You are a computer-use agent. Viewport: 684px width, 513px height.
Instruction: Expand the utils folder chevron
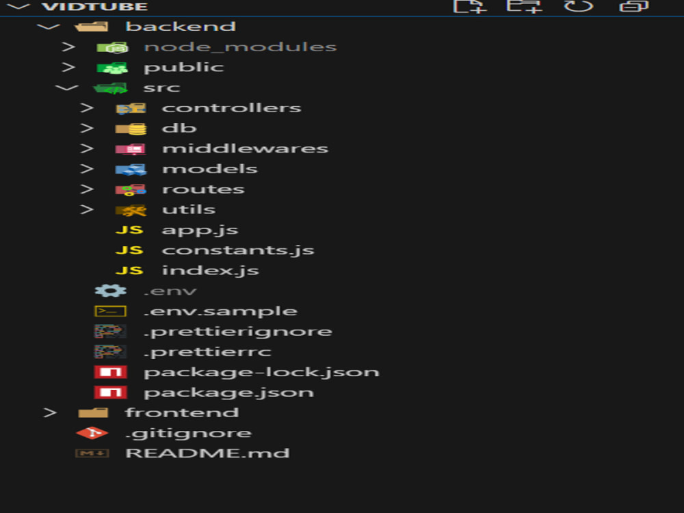tap(87, 210)
